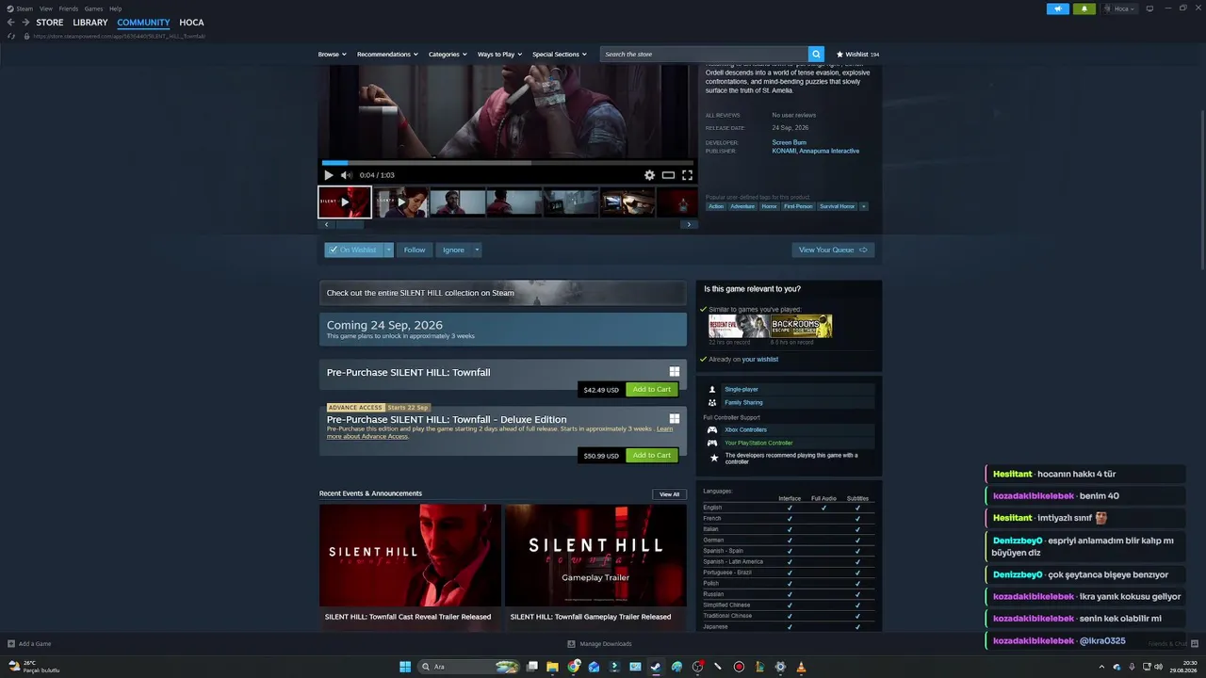Expand the Ways to Play menu

[499, 55]
